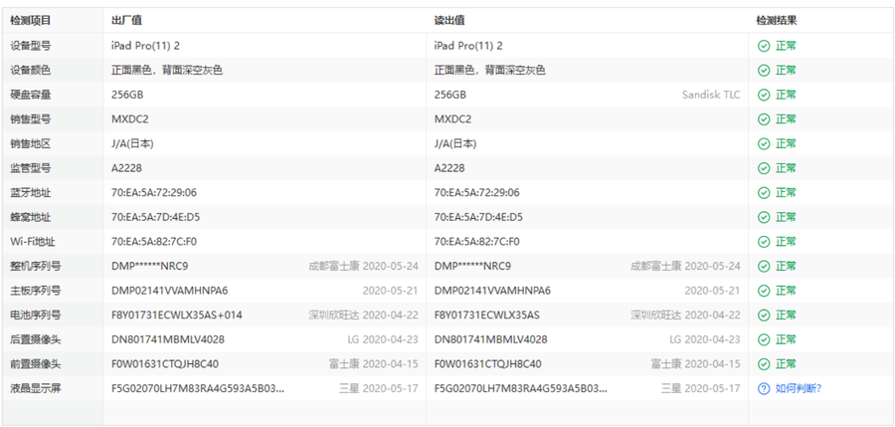Screen dimensions: 895x427
Task: Select the 后置摄像头 row label
Action: pos(36,339)
